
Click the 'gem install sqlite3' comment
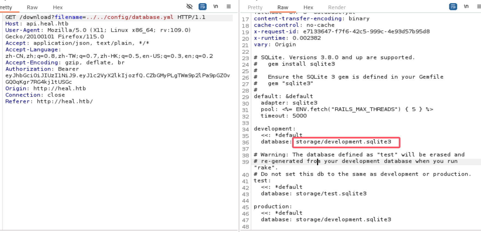[294, 64]
